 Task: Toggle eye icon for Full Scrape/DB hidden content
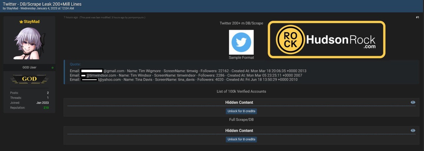click(x=413, y=130)
